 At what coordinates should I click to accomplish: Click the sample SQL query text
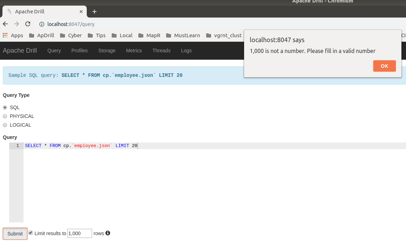(x=122, y=75)
